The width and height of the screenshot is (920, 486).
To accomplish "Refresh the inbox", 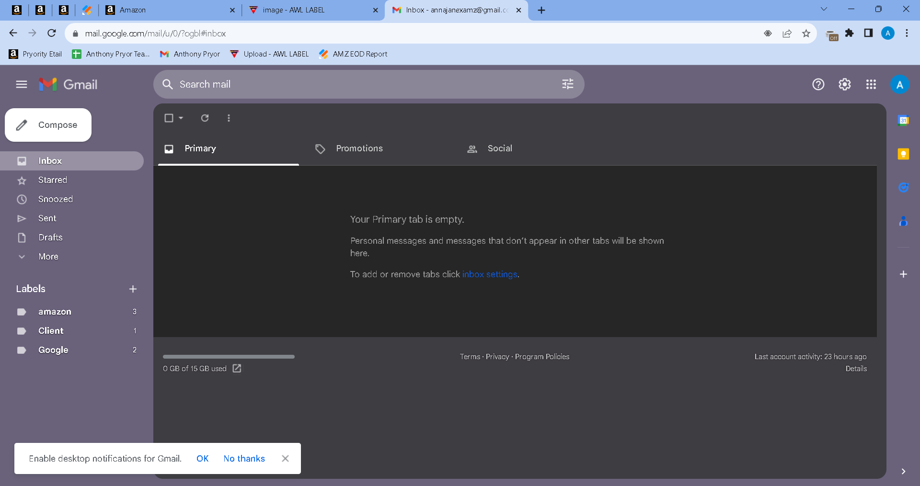I will click(205, 118).
